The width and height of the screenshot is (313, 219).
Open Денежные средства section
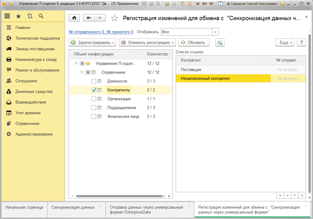click(33, 91)
